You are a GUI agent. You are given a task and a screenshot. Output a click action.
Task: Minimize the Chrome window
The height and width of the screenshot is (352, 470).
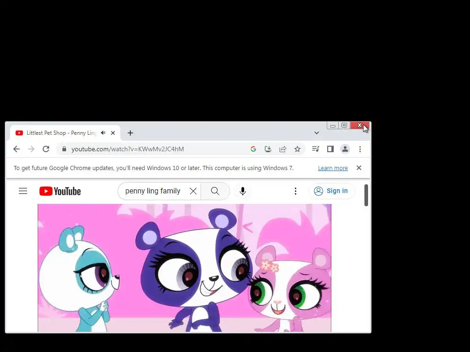333,126
